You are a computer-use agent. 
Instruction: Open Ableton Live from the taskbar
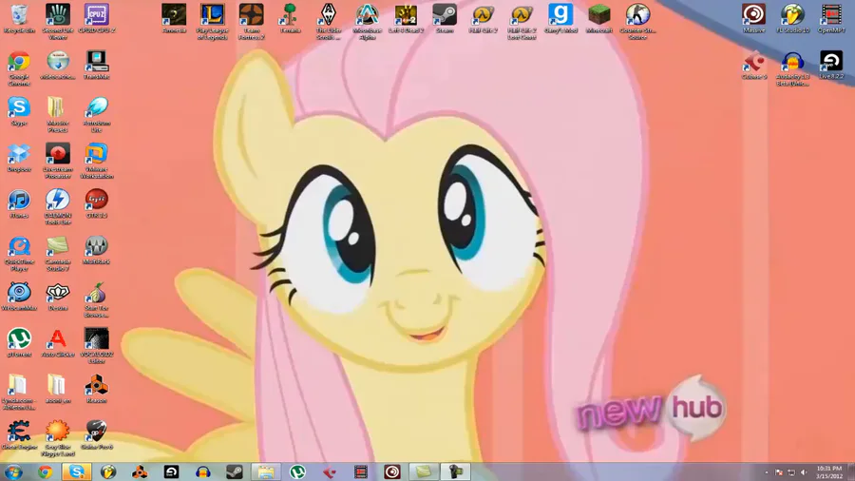tap(171, 471)
